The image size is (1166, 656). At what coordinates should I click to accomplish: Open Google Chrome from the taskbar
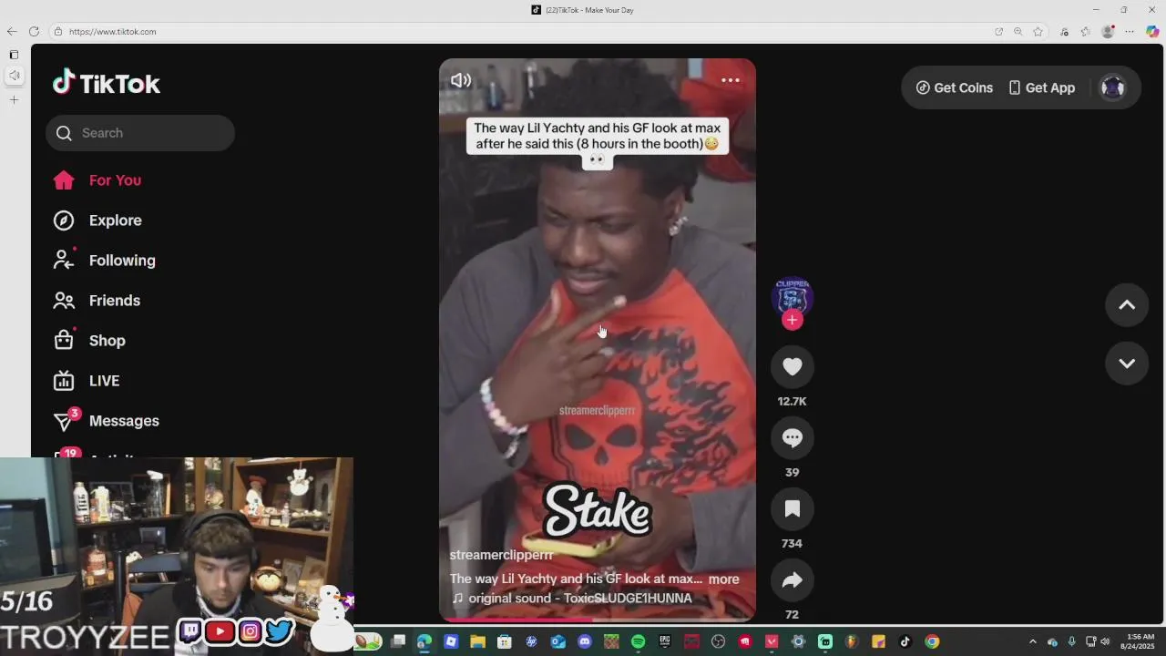click(x=932, y=642)
